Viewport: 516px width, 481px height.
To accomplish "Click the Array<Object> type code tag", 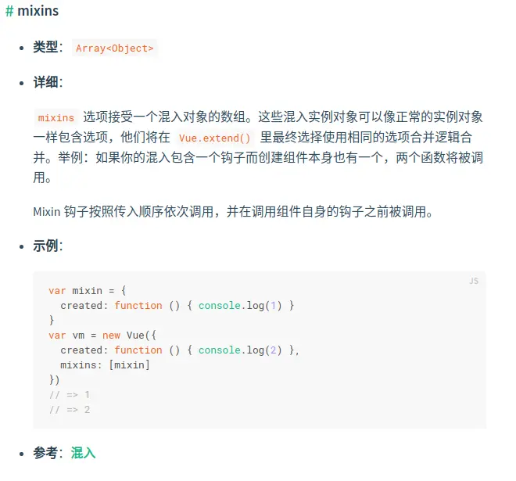I will click(114, 48).
